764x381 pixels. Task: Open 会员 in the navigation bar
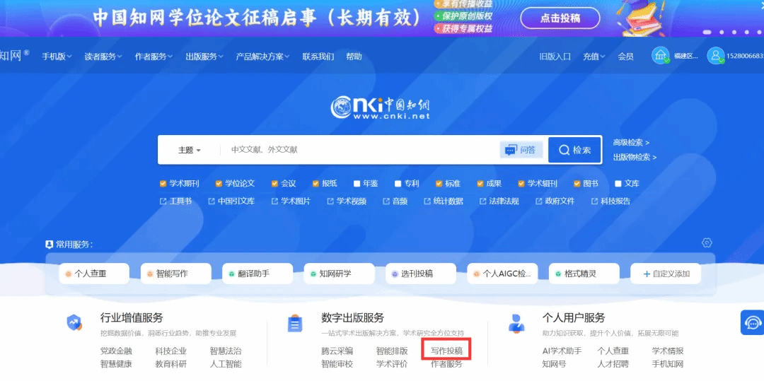[x=625, y=57]
